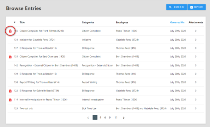The image size is (210, 127).
Task: Click the Attachments column header
Action: coord(196,22)
